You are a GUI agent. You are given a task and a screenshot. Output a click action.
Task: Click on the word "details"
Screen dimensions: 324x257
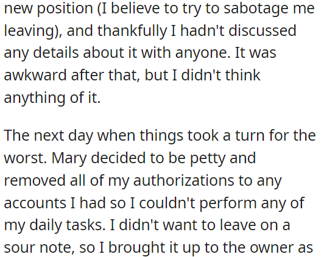[x=56, y=53]
